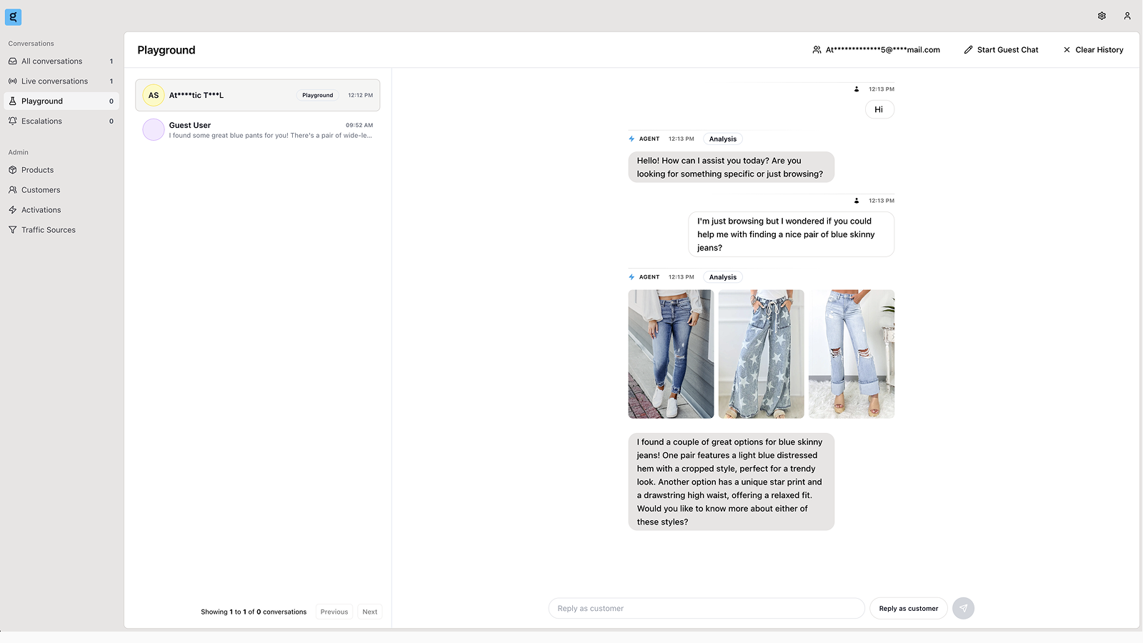The height and width of the screenshot is (643, 1143).
Task: Navigate to Customers admin page
Action: tap(61, 190)
